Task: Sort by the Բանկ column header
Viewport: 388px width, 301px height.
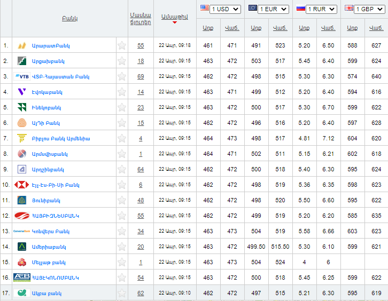Action: [x=69, y=18]
